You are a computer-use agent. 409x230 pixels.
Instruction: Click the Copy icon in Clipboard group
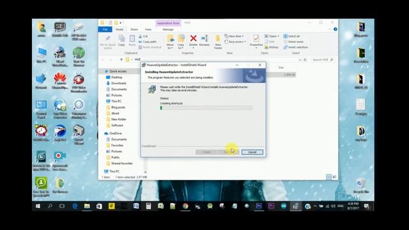(x=121, y=41)
